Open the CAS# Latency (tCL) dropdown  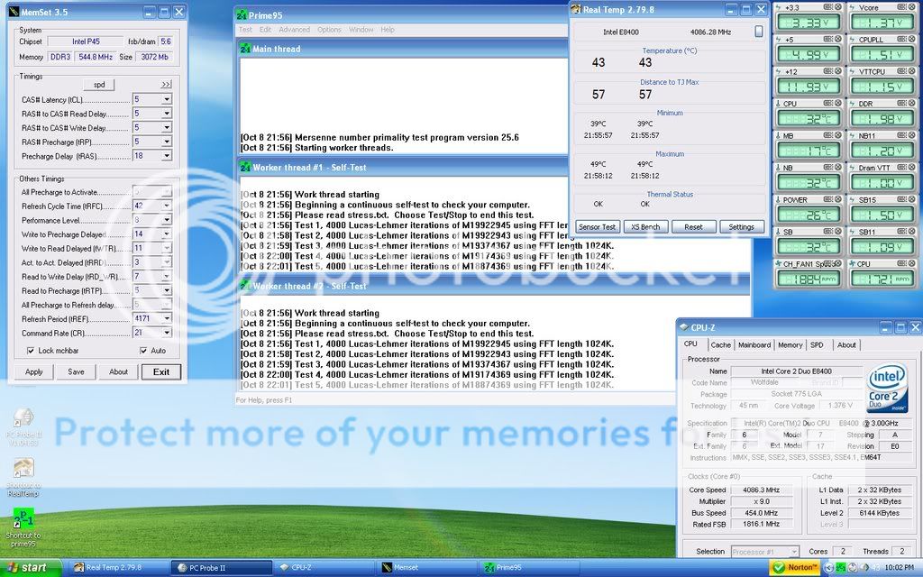click(167, 99)
